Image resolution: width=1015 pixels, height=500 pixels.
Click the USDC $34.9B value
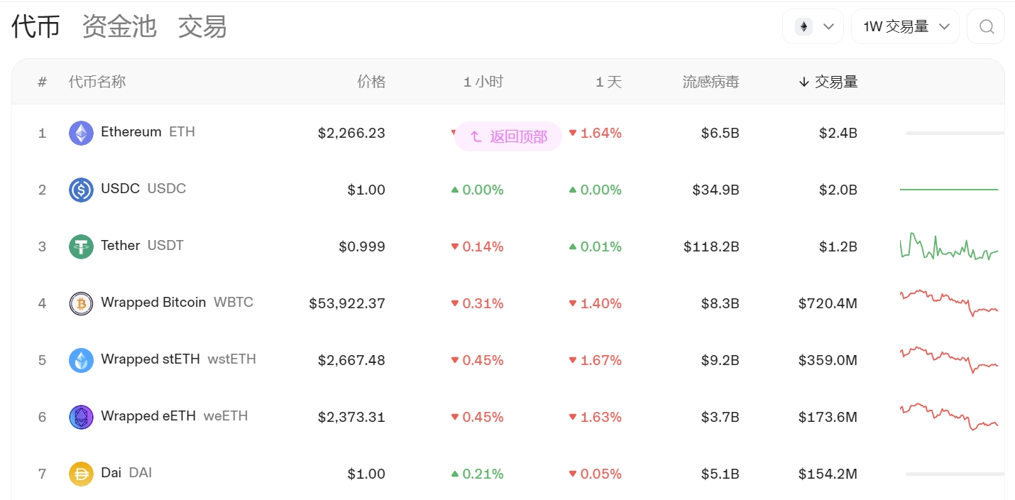pyautogui.click(x=716, y=190)
